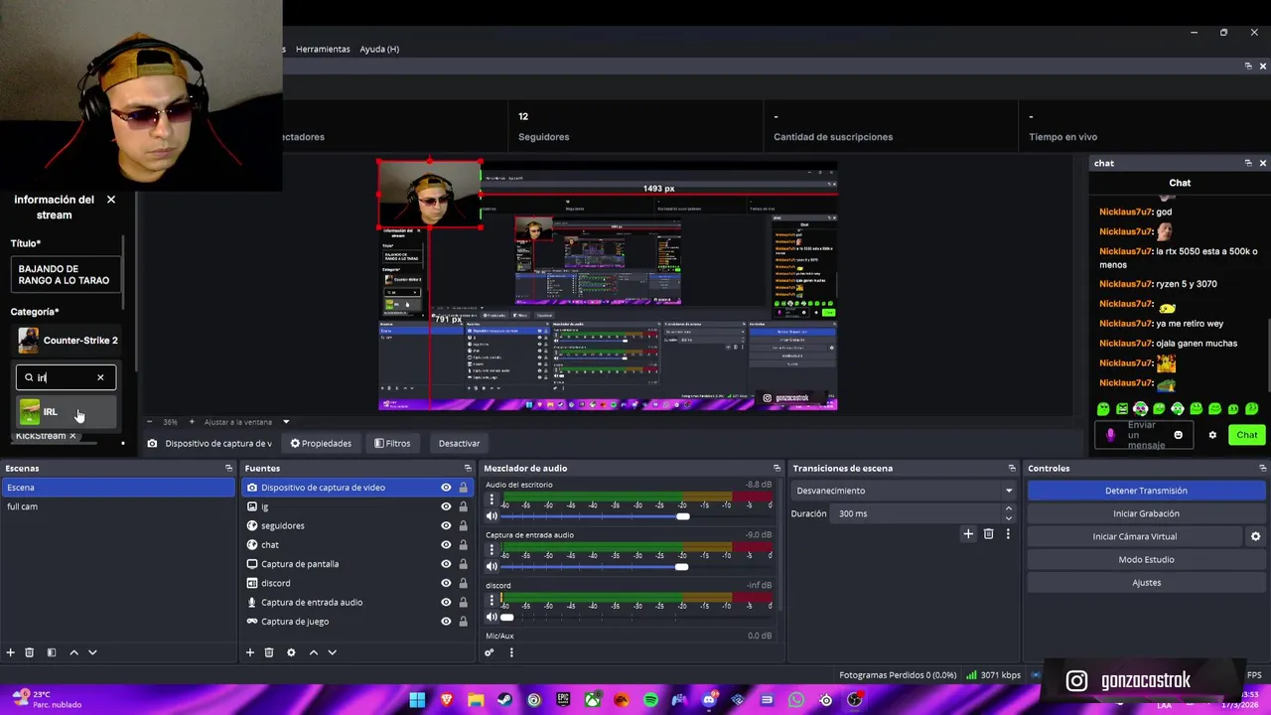Open Steam from the taskbar

point(504,700)
